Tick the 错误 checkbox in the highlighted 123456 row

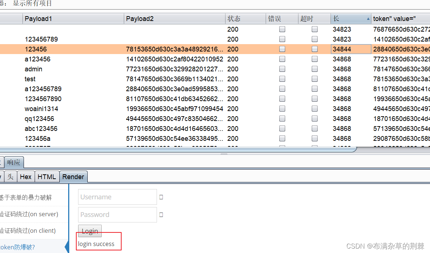282,49
